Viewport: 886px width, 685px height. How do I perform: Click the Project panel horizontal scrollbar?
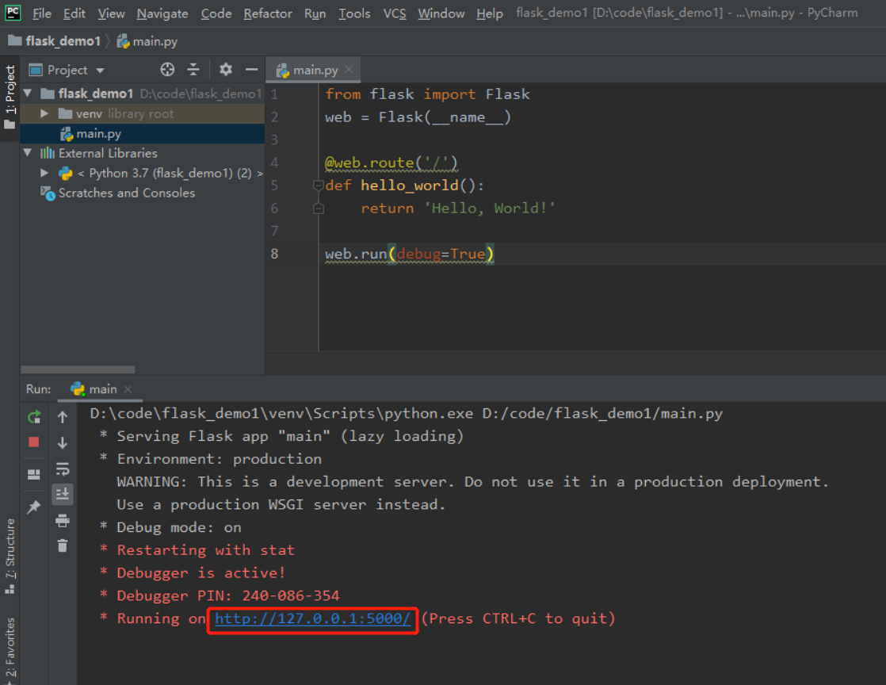(78, 369)
